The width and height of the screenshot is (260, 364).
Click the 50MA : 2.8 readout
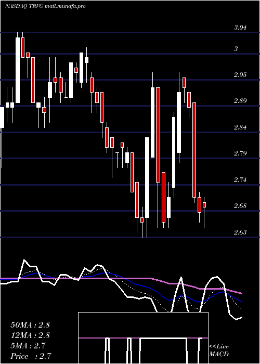(x=30, y=325)
